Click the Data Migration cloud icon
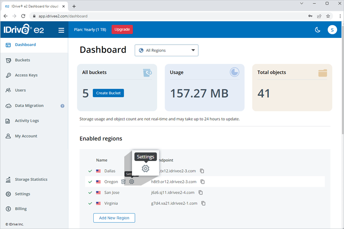The width and height of the screenshot is (344, 229). (8, 106)
